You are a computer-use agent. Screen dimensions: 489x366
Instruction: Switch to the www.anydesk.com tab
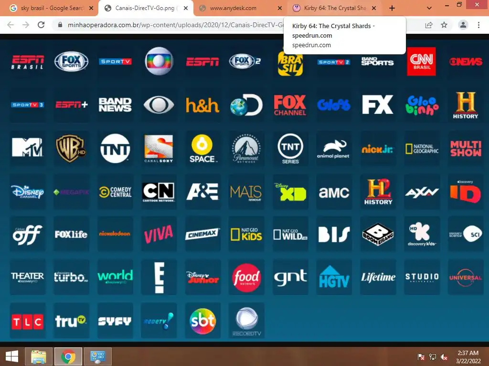click(x=240, y=8)
